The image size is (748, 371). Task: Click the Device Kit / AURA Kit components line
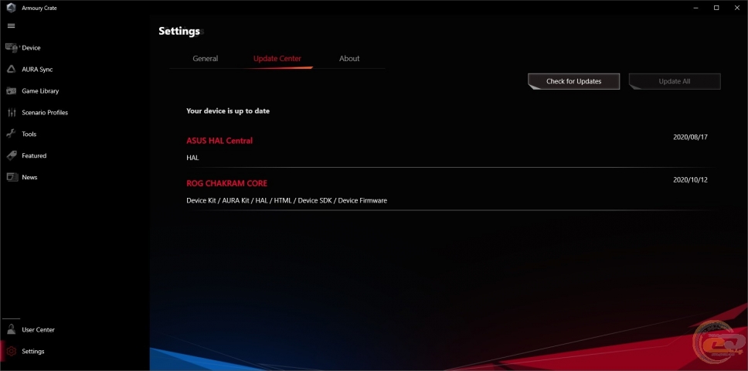click(x=287, y=201)
